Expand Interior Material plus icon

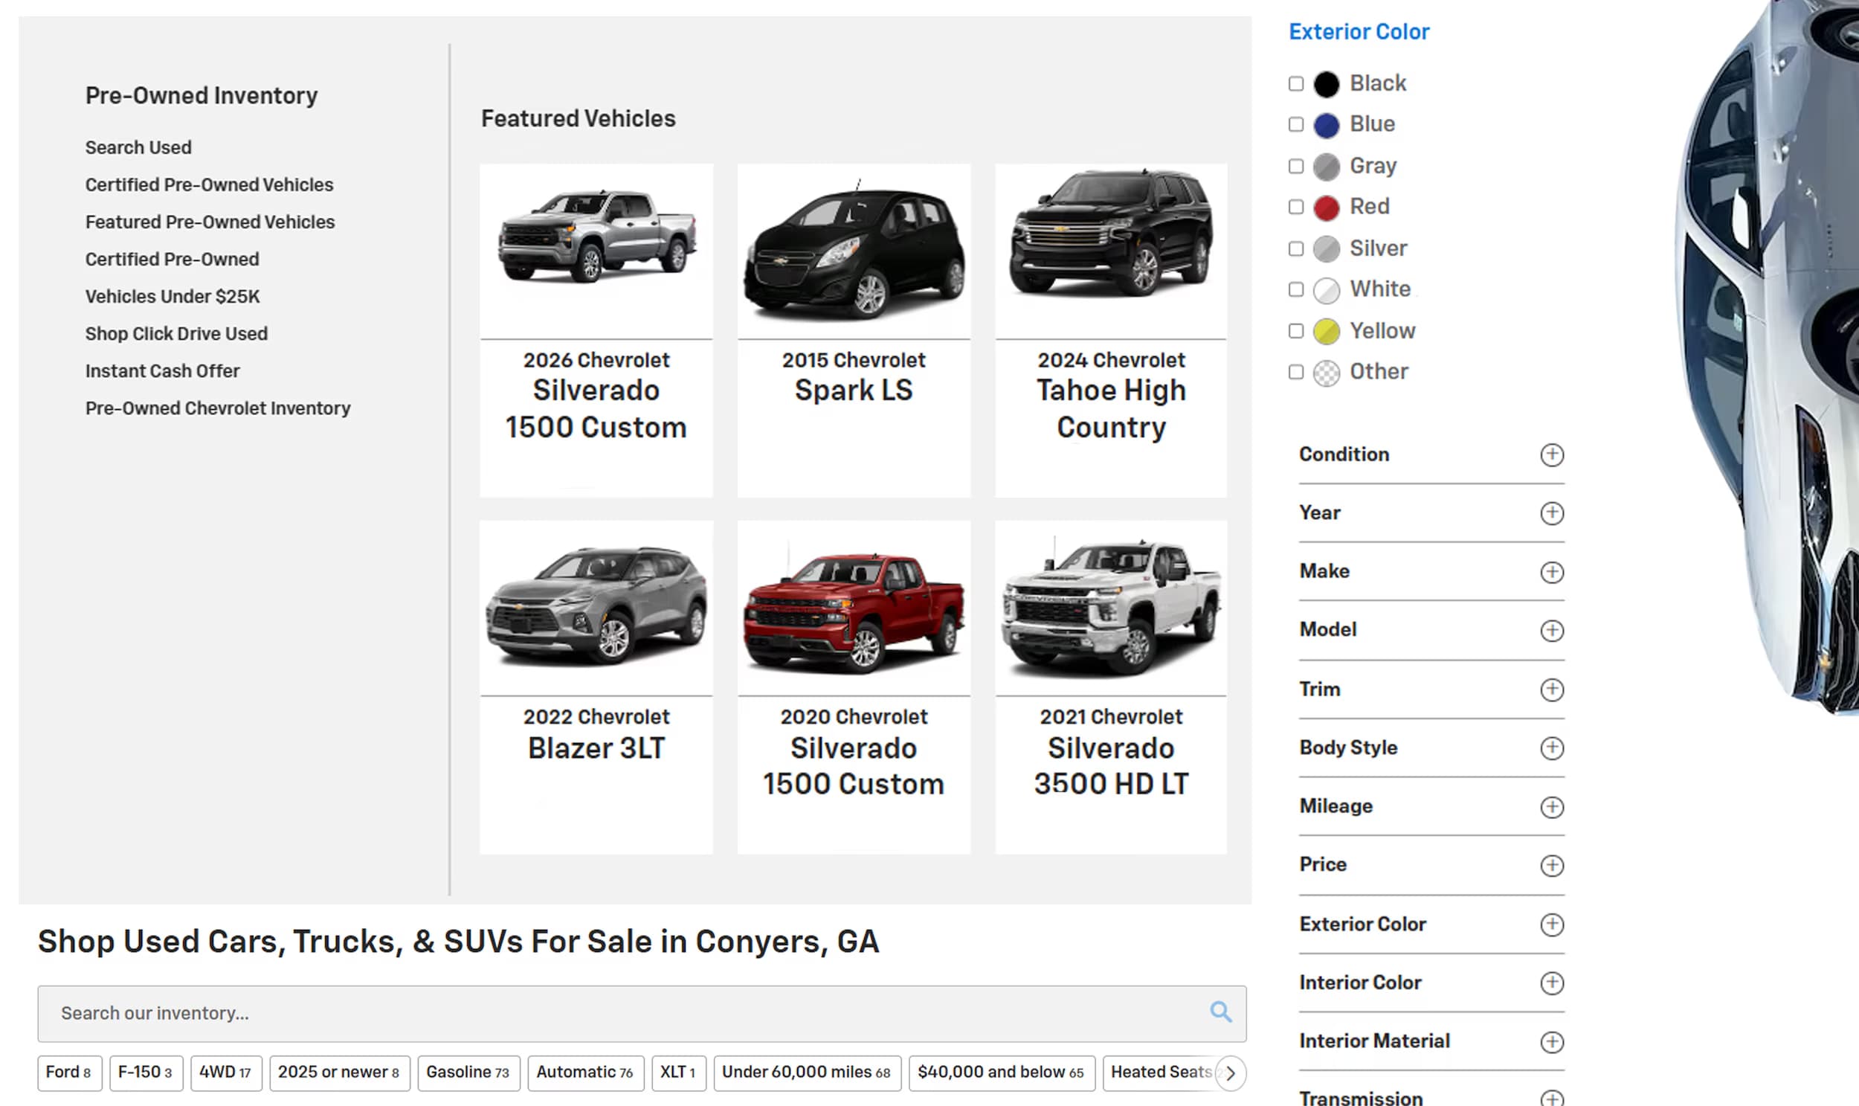[x=1551, y=1041]
